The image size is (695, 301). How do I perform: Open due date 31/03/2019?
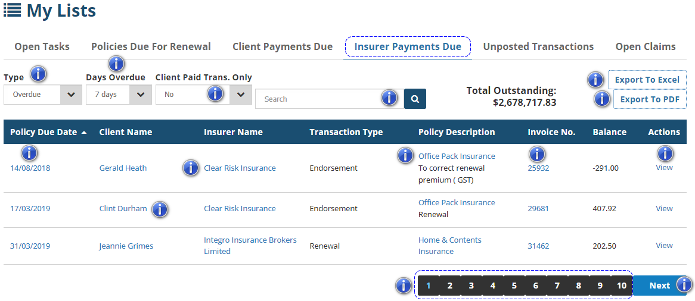pyautogui.click(x=30, y=246)
